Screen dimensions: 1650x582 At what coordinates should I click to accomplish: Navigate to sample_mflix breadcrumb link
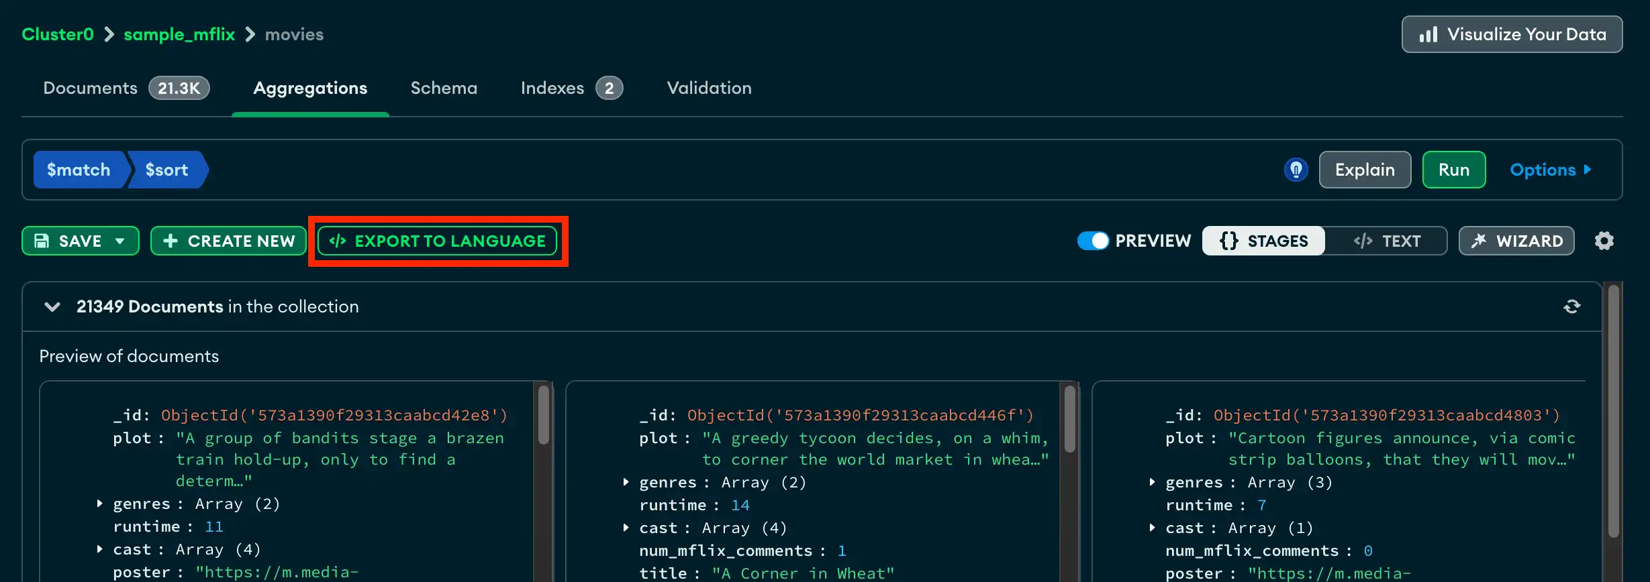pos(179,34)
